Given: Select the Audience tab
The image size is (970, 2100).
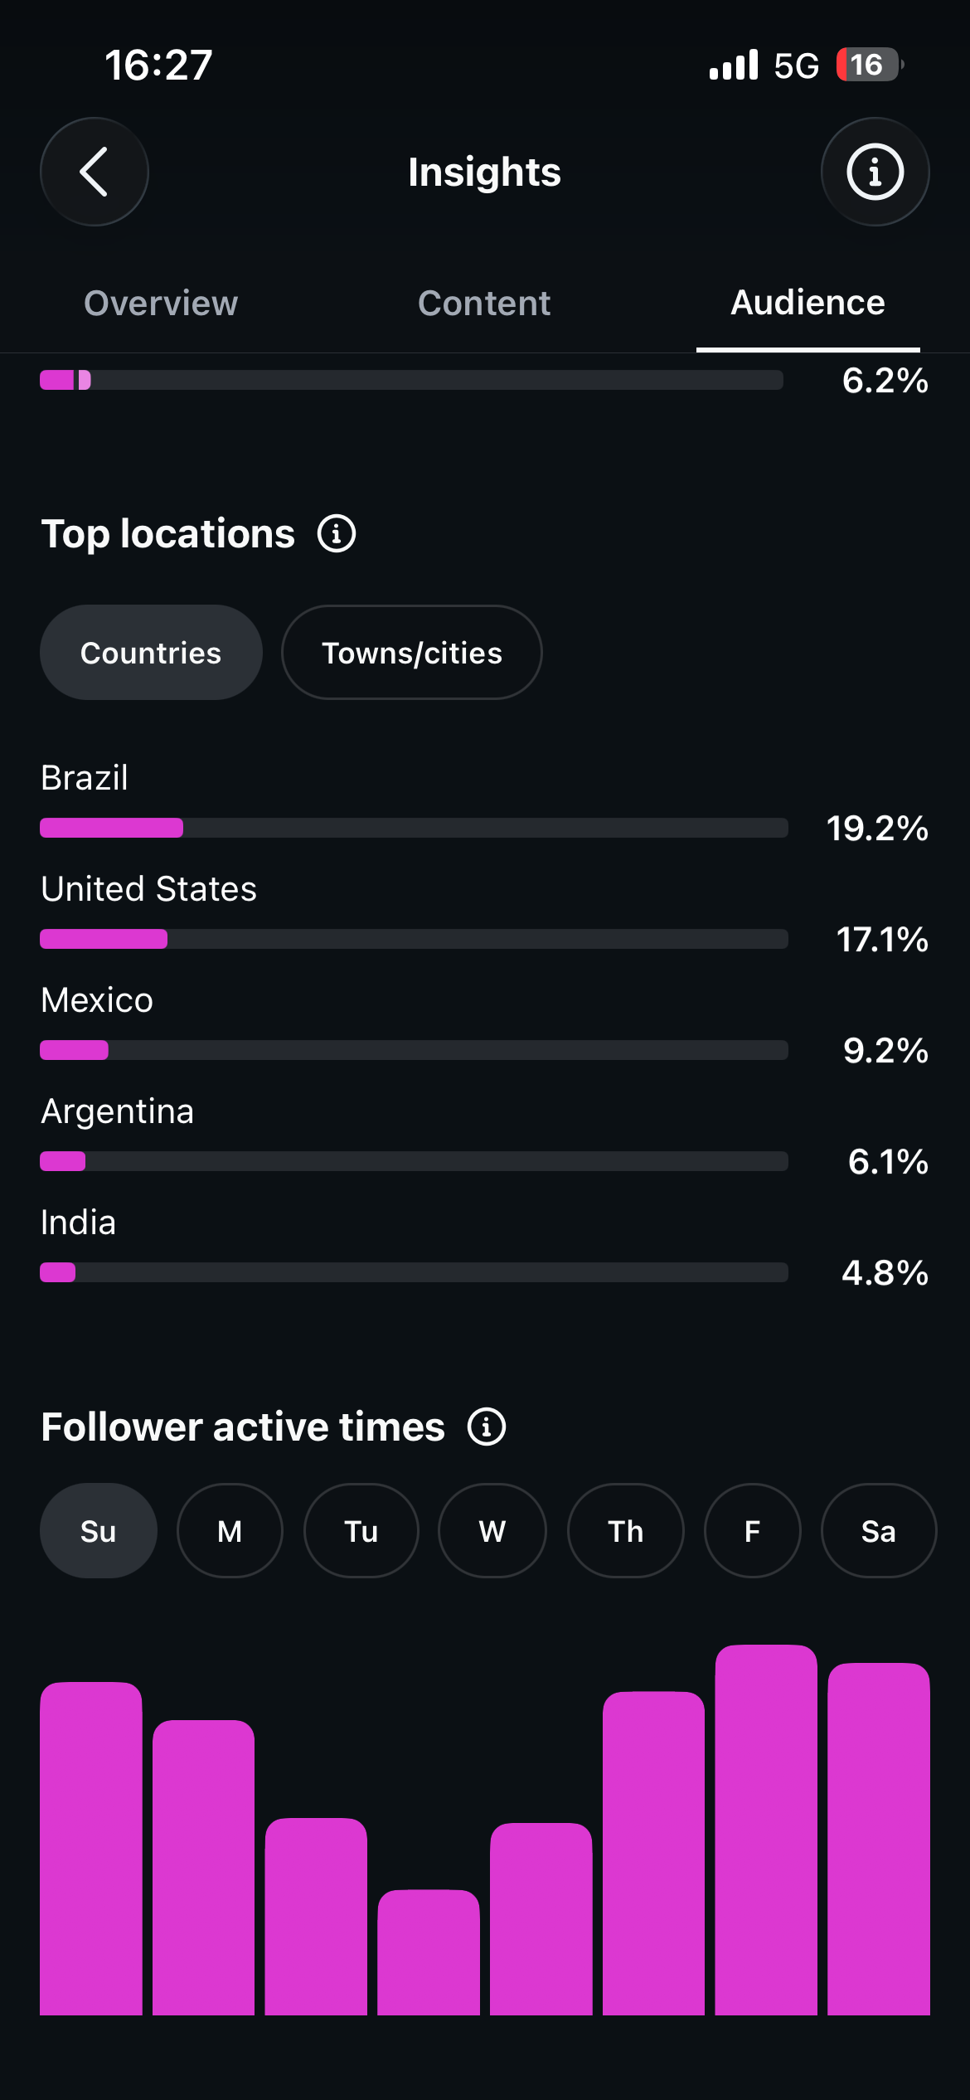Looking at the screenshot, I should [x=808, y=303].
